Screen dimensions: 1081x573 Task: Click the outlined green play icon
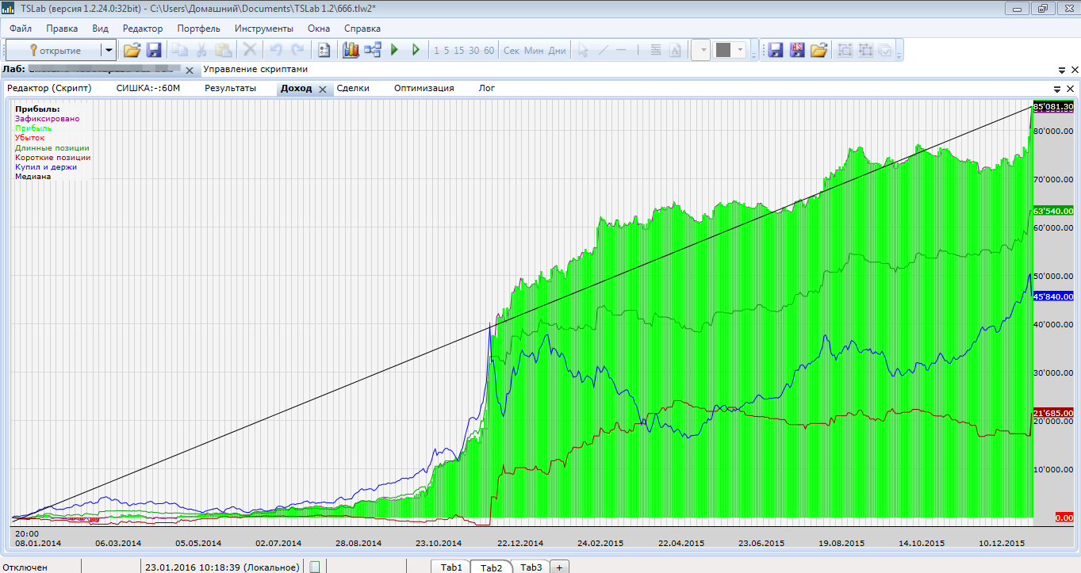(x=416, y=50)
